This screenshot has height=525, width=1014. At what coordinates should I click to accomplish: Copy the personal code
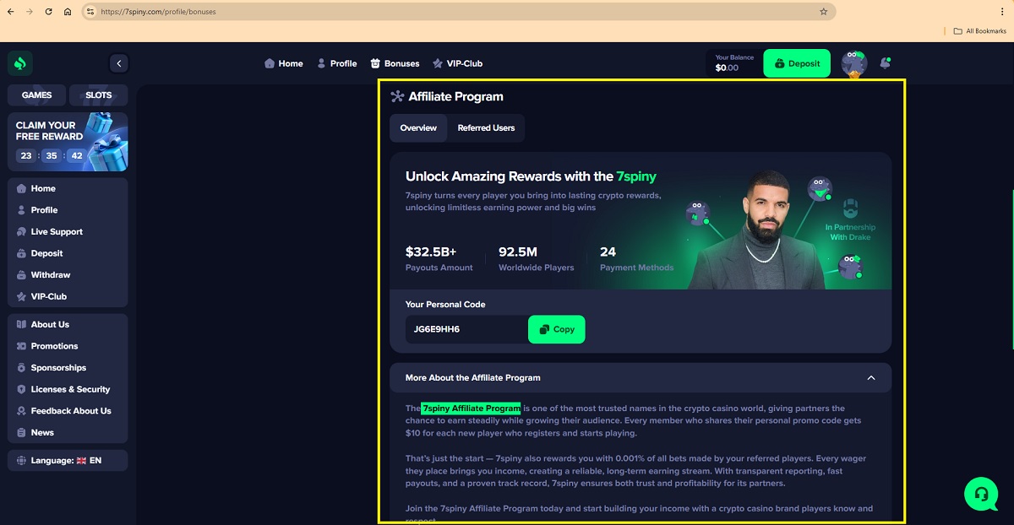tap(557, 329)
